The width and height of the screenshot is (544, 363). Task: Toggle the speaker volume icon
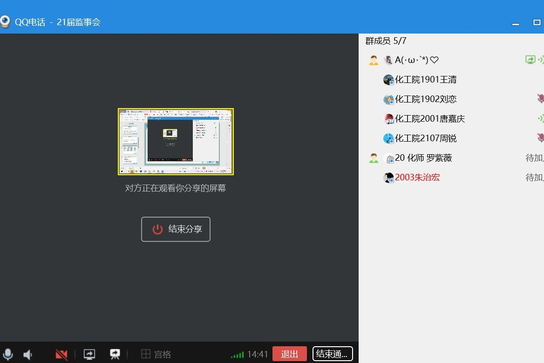click(x=28, y=355)
